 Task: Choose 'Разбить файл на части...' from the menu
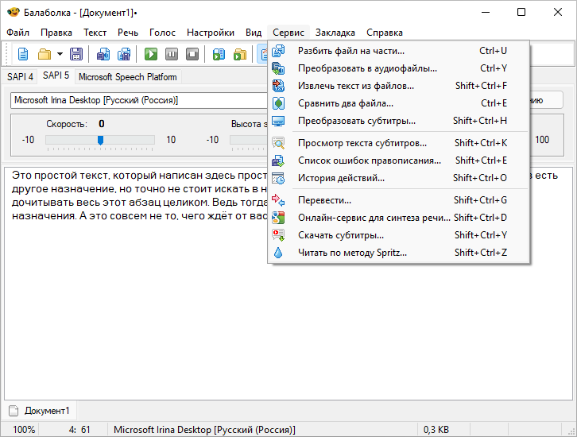click(350, 51)
